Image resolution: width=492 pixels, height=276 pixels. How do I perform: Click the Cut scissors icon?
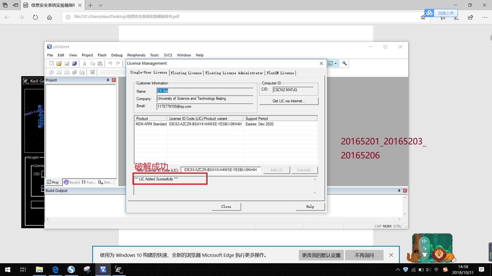click(x=84, y=63)
